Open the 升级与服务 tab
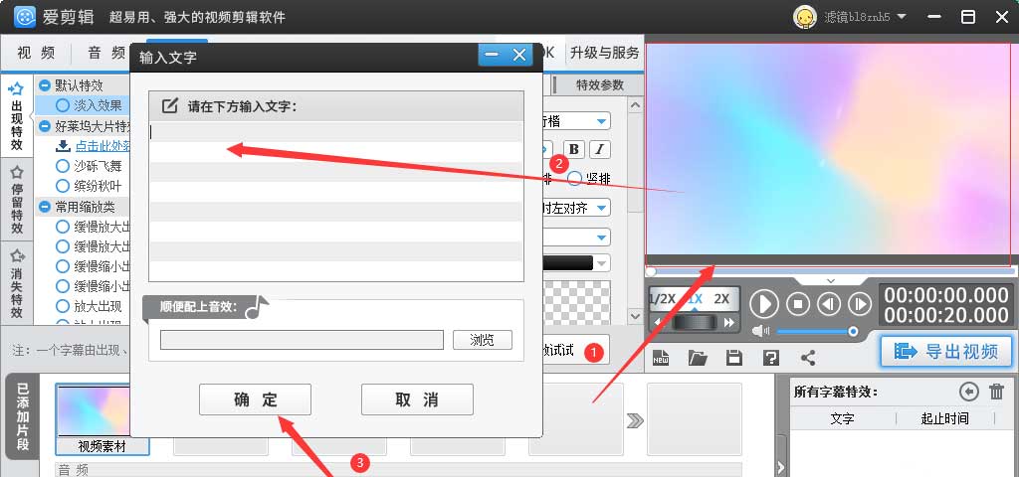 (604, 53)
